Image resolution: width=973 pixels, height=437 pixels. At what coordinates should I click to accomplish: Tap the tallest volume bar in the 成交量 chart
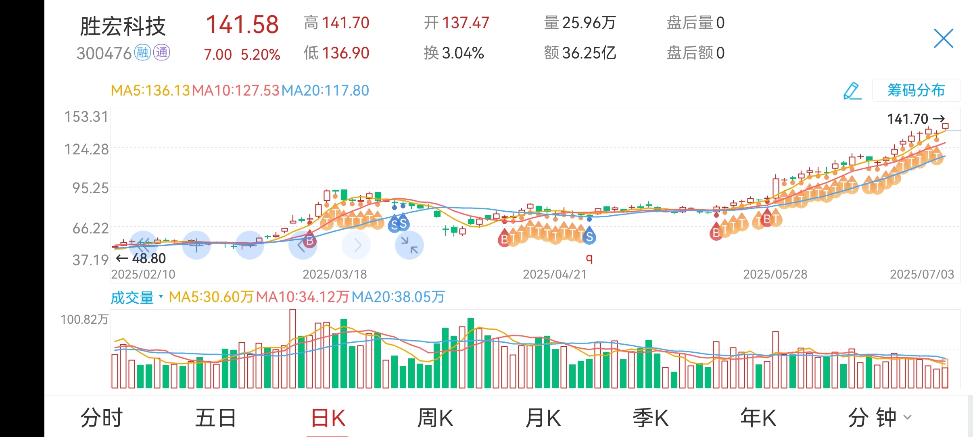[x=292, y=349]
